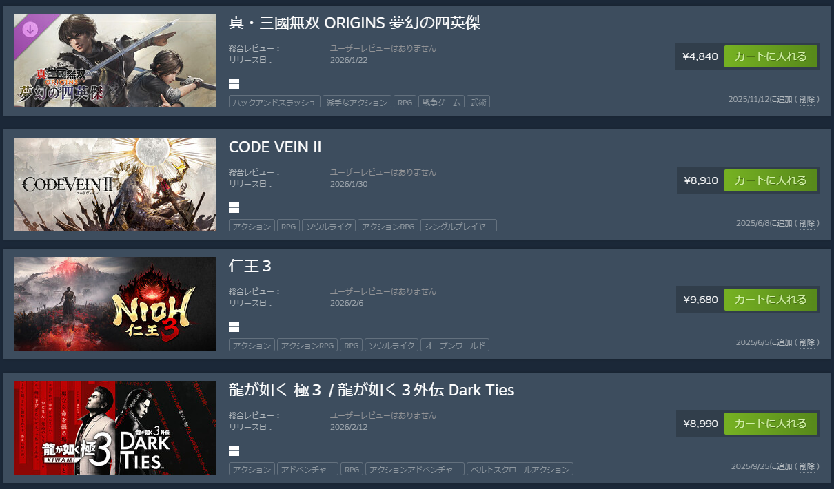Image resolution: width=834 pixels, height=489 pixels.
Task: Click Windows platform icon under CODE VEIN II
Action: pyautogui.click(x=234, y=207)
